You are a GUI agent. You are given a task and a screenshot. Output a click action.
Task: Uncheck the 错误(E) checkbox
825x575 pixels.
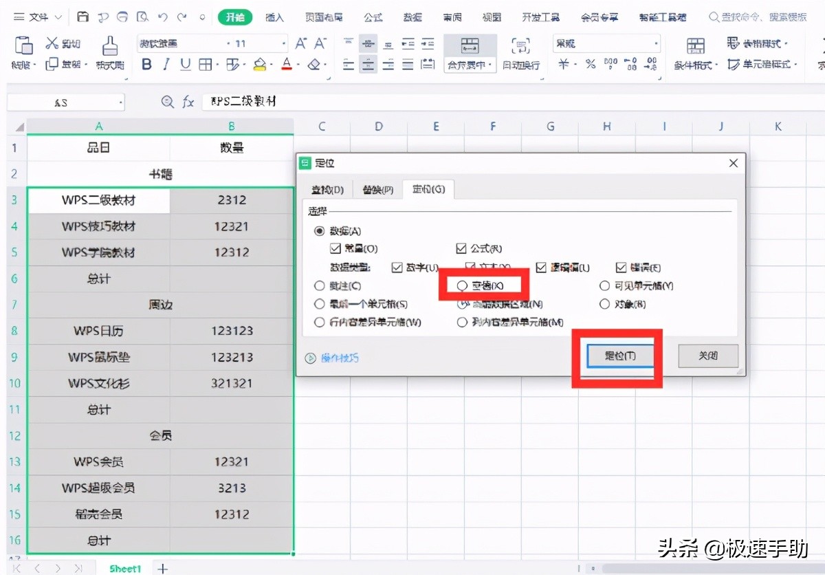tap(621, 268)
